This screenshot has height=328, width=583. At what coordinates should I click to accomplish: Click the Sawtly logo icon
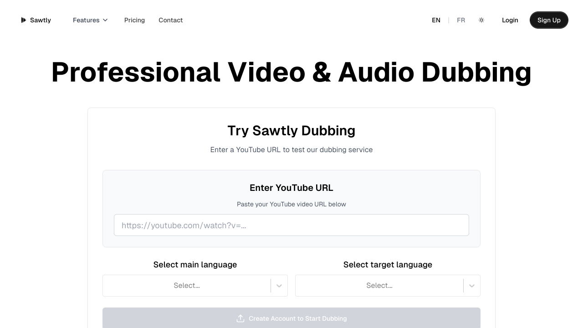(x=24, y=20)
